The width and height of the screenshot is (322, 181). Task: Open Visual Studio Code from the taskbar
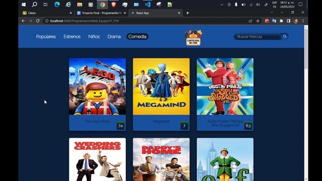(x=147, y=5)
